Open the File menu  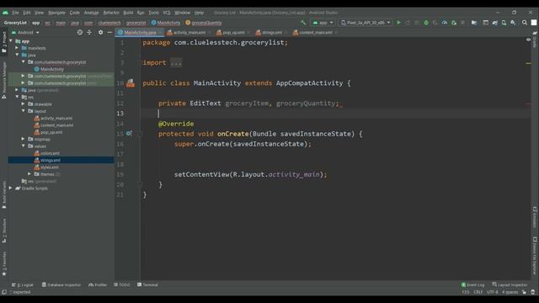[x=15, y=13]
